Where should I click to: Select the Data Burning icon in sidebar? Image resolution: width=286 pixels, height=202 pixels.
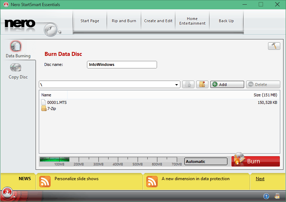click(16, 47)
